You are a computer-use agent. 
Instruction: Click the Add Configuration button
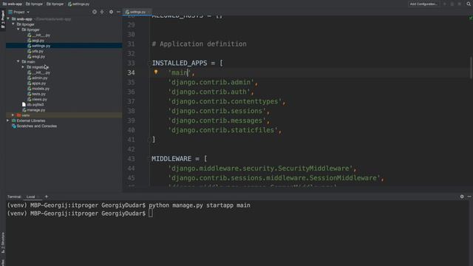(x=423, y=4)
